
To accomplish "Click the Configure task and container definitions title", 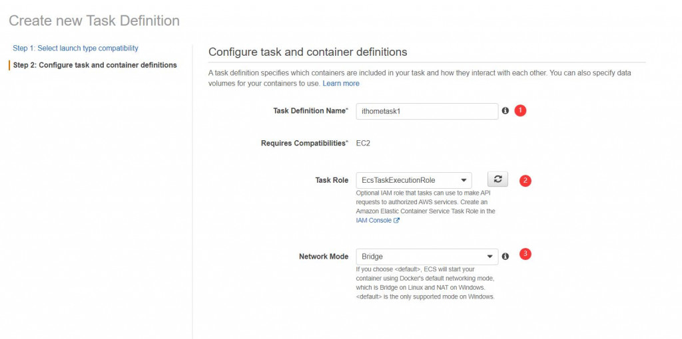I will click(x=308, y=52).
